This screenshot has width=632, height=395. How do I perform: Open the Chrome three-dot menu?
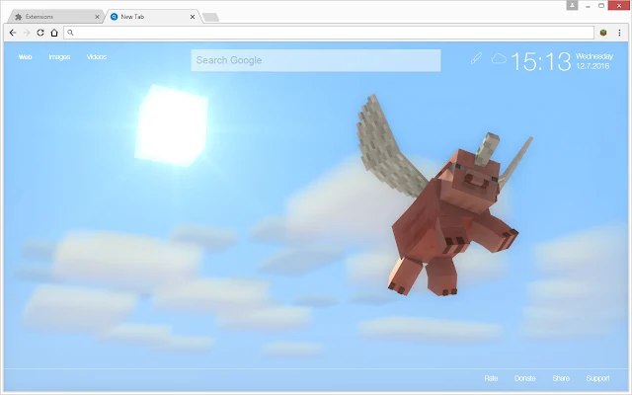[619, 33]
